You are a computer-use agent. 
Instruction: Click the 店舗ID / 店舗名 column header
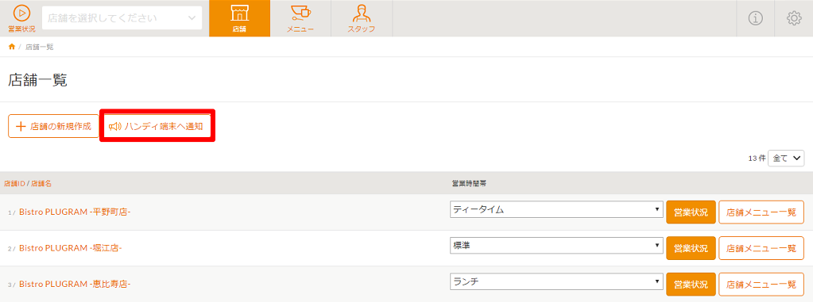[x=27, y=184]
